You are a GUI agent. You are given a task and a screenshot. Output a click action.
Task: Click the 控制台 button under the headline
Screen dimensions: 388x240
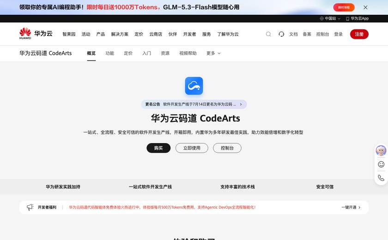227,148
